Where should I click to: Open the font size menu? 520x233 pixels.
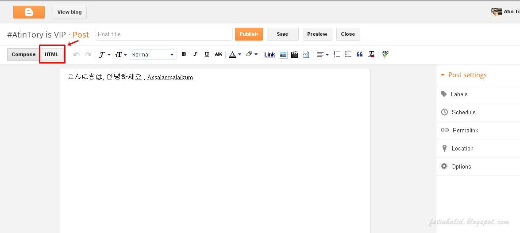pos(121,55)
